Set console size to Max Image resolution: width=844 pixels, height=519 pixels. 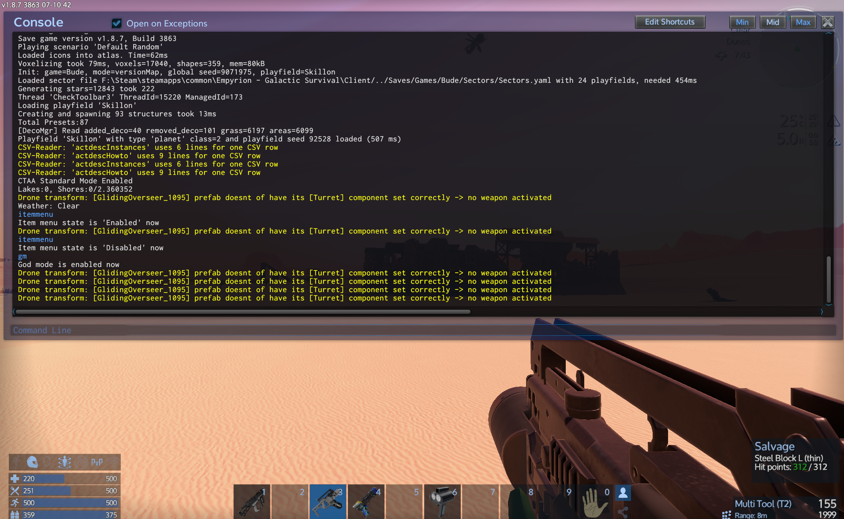(803, 22)
